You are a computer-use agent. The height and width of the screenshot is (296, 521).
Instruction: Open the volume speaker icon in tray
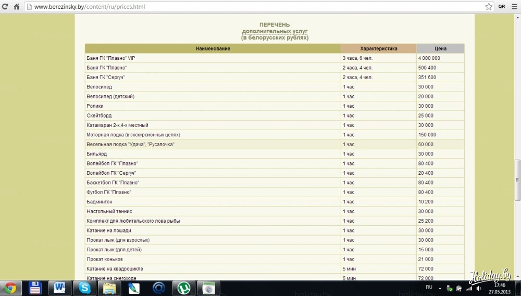[x=479, y=288]
